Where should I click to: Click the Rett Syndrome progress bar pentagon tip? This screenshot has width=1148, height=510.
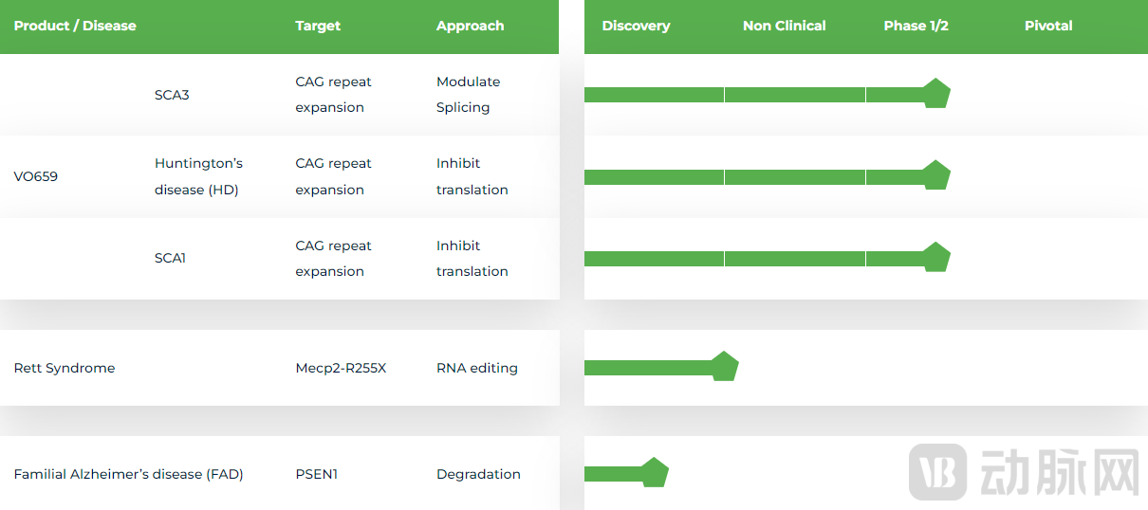coord(725,367)
